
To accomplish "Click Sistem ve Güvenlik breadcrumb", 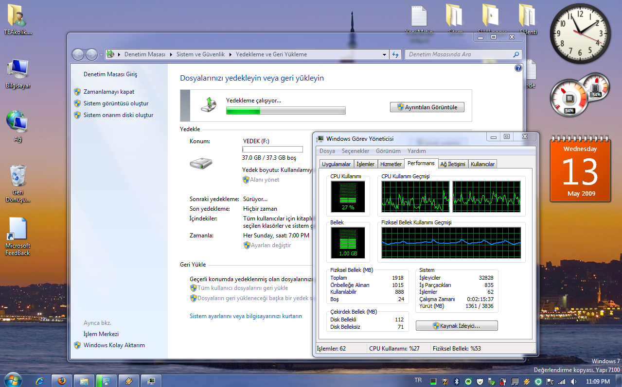I will (200, 54).
